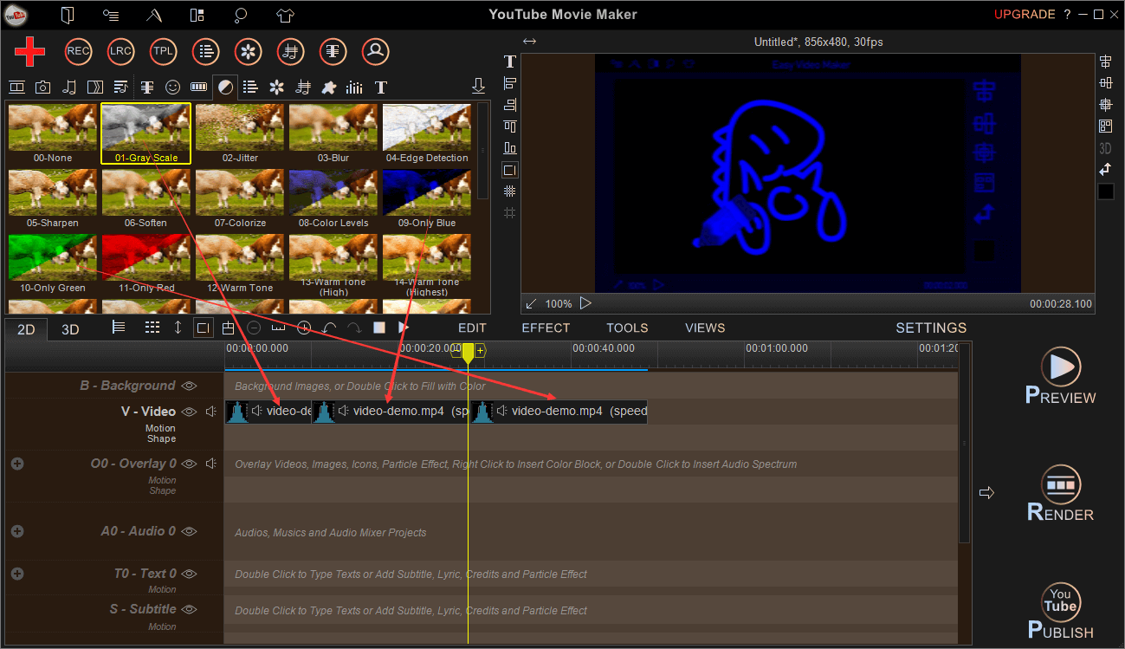Click the text T tool beside preview
1125x649 pixels.
point(509,62)
